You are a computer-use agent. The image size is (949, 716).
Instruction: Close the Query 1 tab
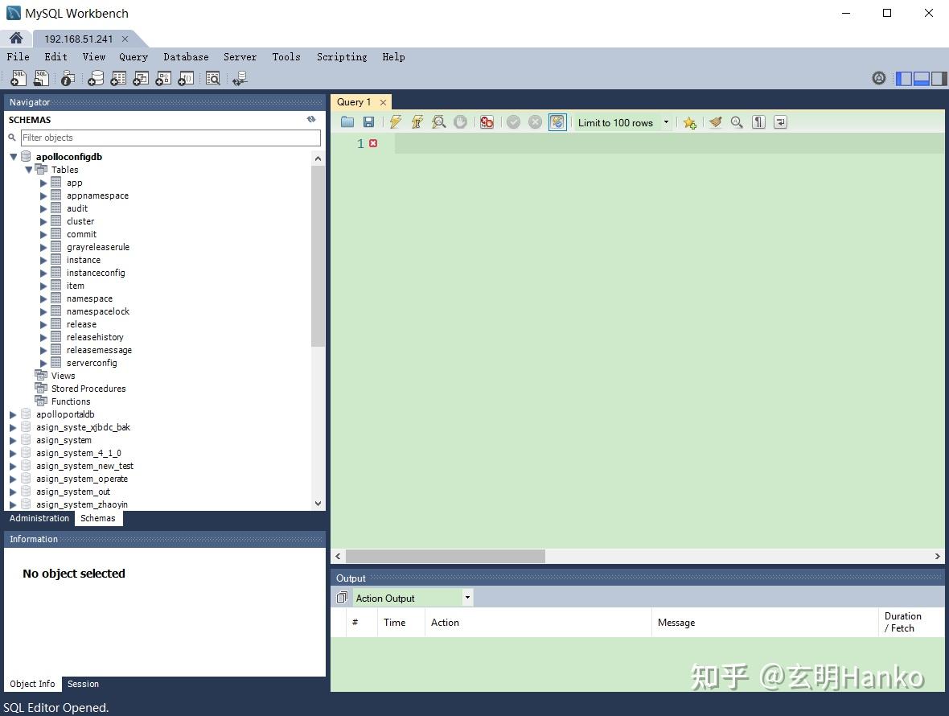point(383,102)
